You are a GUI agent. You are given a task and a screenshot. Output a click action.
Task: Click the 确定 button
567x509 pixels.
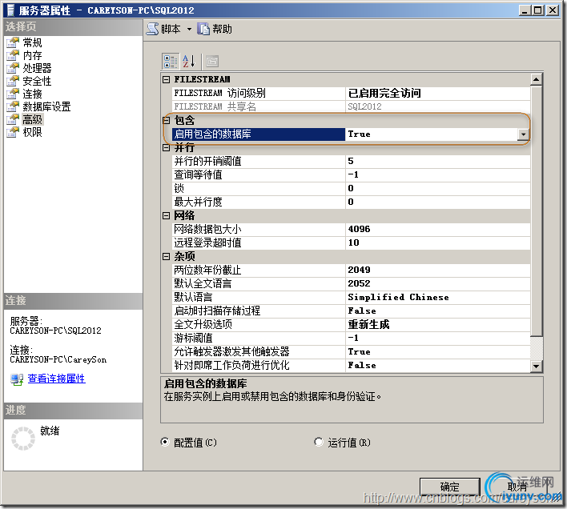coord(450,487)
